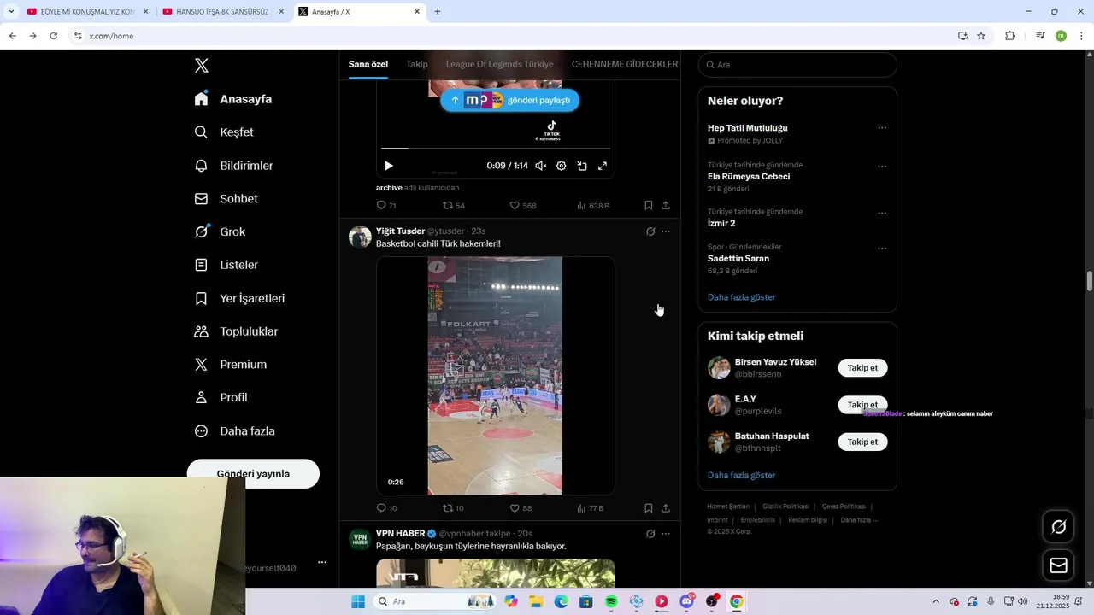The width and height of the screenshot is (1094, 615).
Task: Bookmark this page with star icon
Action: [x=981, y=36]
